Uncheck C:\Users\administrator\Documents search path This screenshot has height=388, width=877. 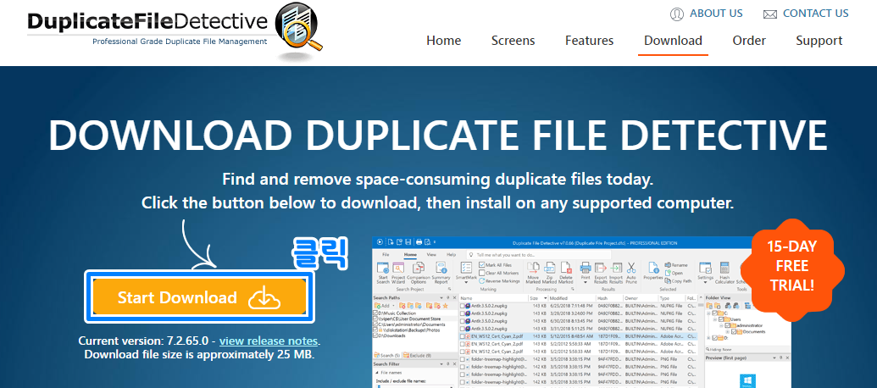(375, 324)
